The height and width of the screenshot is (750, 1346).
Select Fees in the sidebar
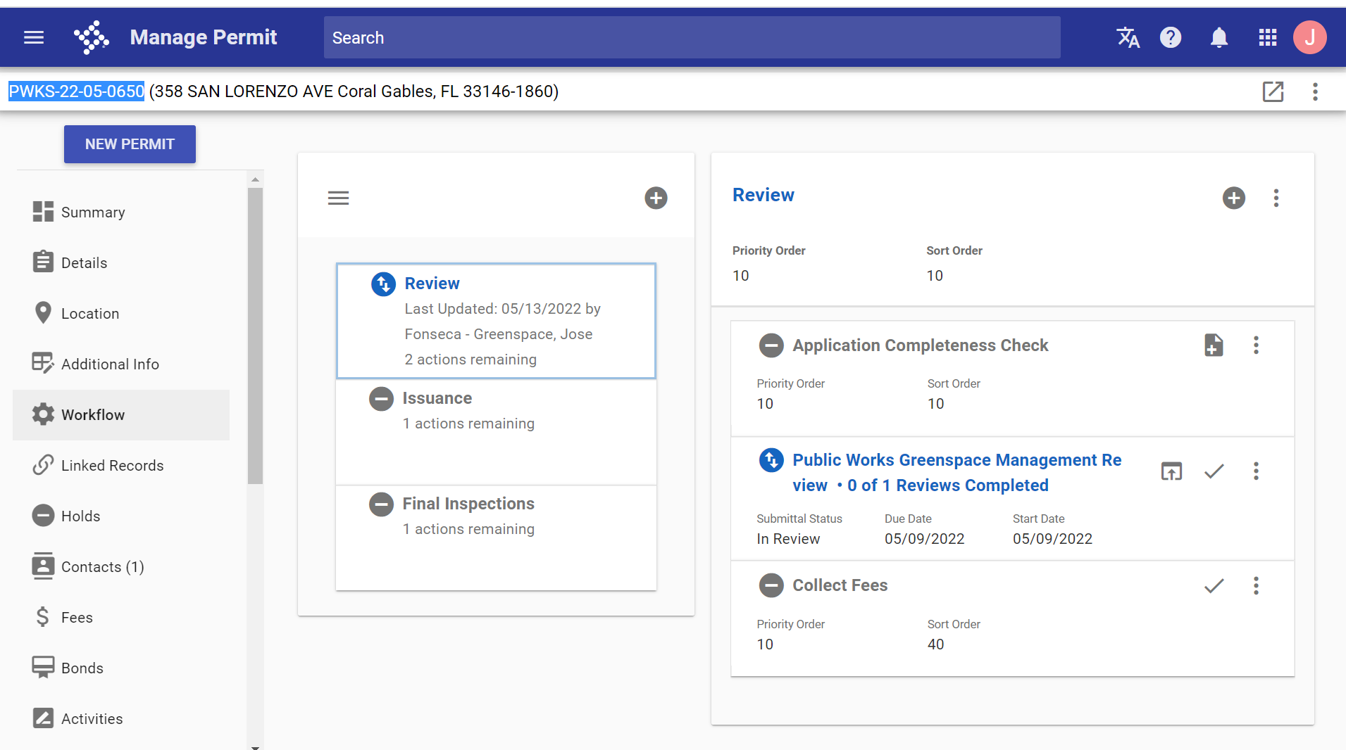(x=77, y=618)
